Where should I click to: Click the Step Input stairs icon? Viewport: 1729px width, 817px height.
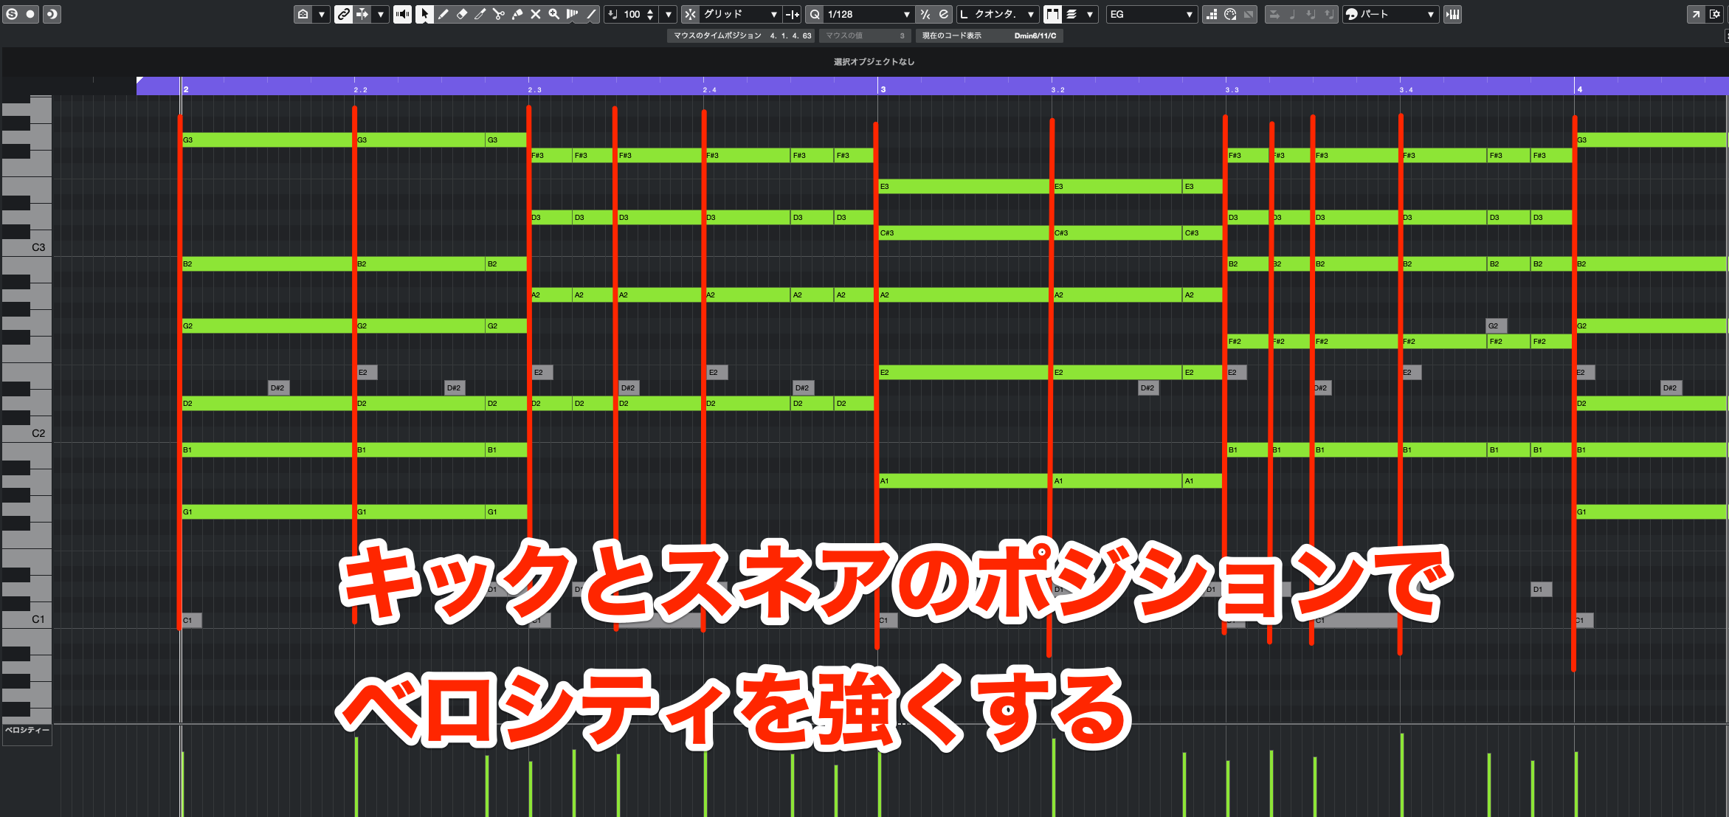[1211, 14]
